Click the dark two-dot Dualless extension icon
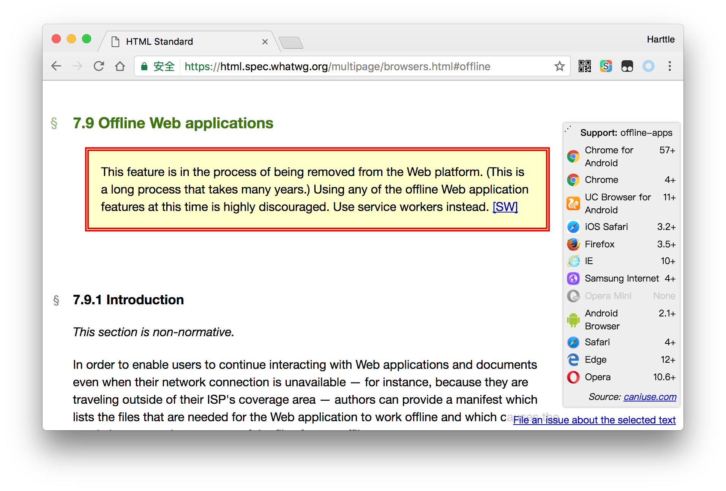Screen dimensions: 726x491 pyautogui.click(x=627, y=66)
